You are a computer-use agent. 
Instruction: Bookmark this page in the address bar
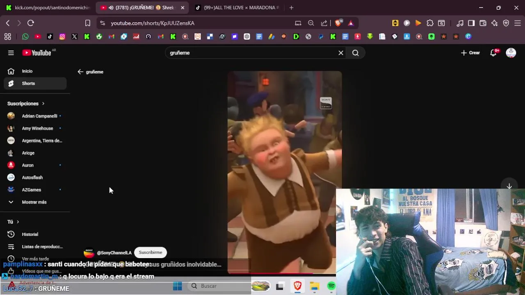tap(87, 23)
